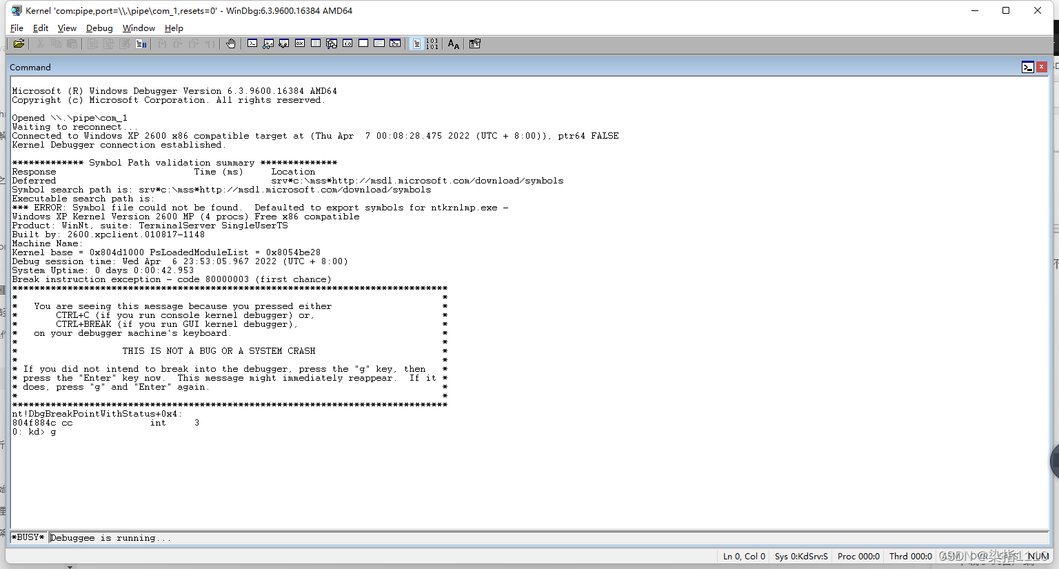Open the Command window from the toolbar
Viewport: 1059px width, 569px height.
click(x=252, y=43)
